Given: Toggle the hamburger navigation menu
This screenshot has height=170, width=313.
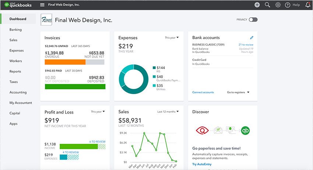Looking at the screenshot, I should pyautogui.click(x=42, y=5).
